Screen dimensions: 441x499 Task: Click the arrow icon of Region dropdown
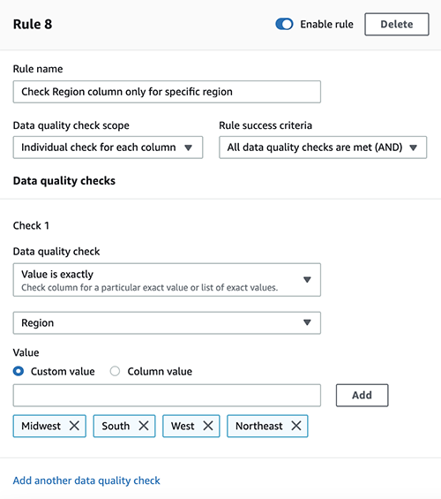307,322
